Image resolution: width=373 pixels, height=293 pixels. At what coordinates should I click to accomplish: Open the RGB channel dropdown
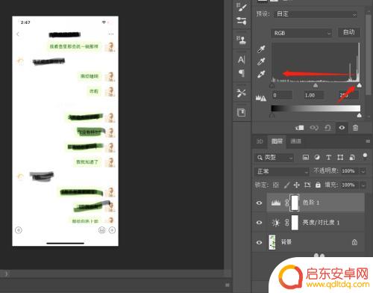(x=302, y=33)
